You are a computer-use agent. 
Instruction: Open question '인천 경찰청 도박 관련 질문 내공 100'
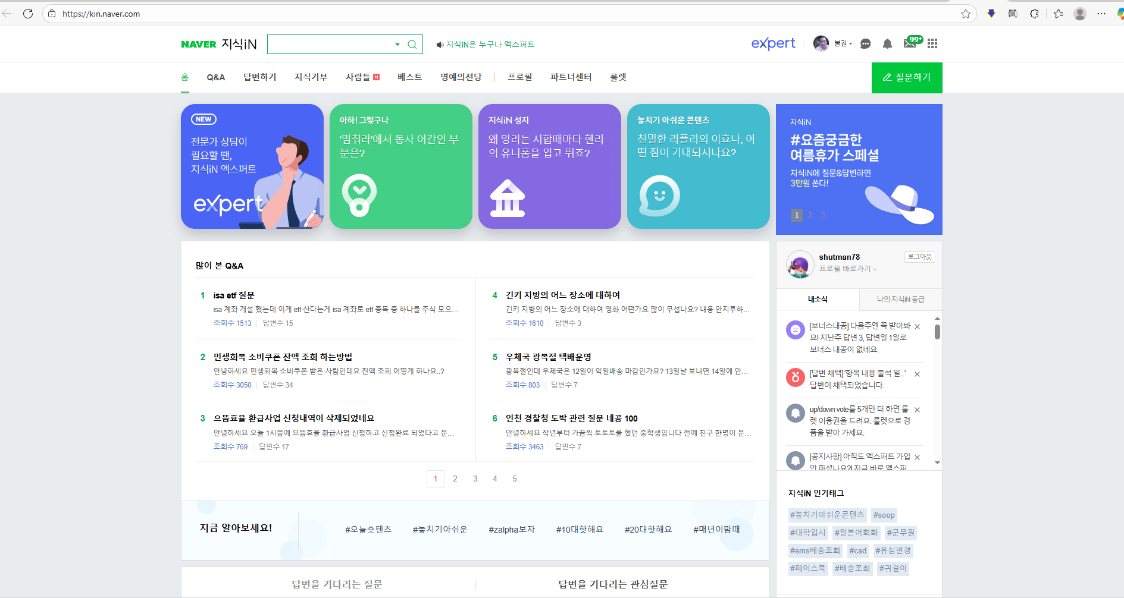coord(572,418)
